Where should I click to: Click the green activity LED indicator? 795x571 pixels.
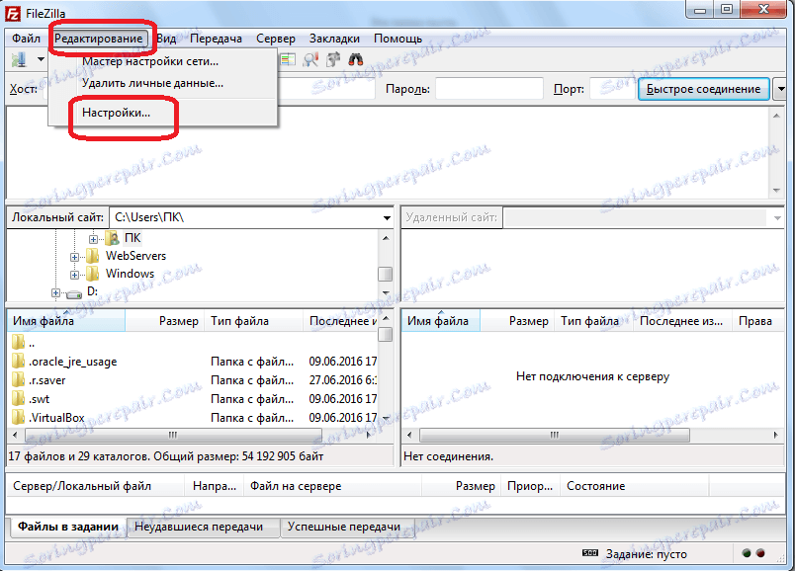[x=747, y=553]
